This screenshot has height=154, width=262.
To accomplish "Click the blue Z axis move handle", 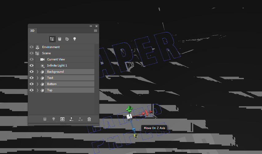I will pos(136,136).
